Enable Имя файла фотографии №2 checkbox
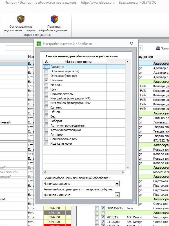Viewport: 169px width, 226px height. pyautogui.click(x=46, y=103)
